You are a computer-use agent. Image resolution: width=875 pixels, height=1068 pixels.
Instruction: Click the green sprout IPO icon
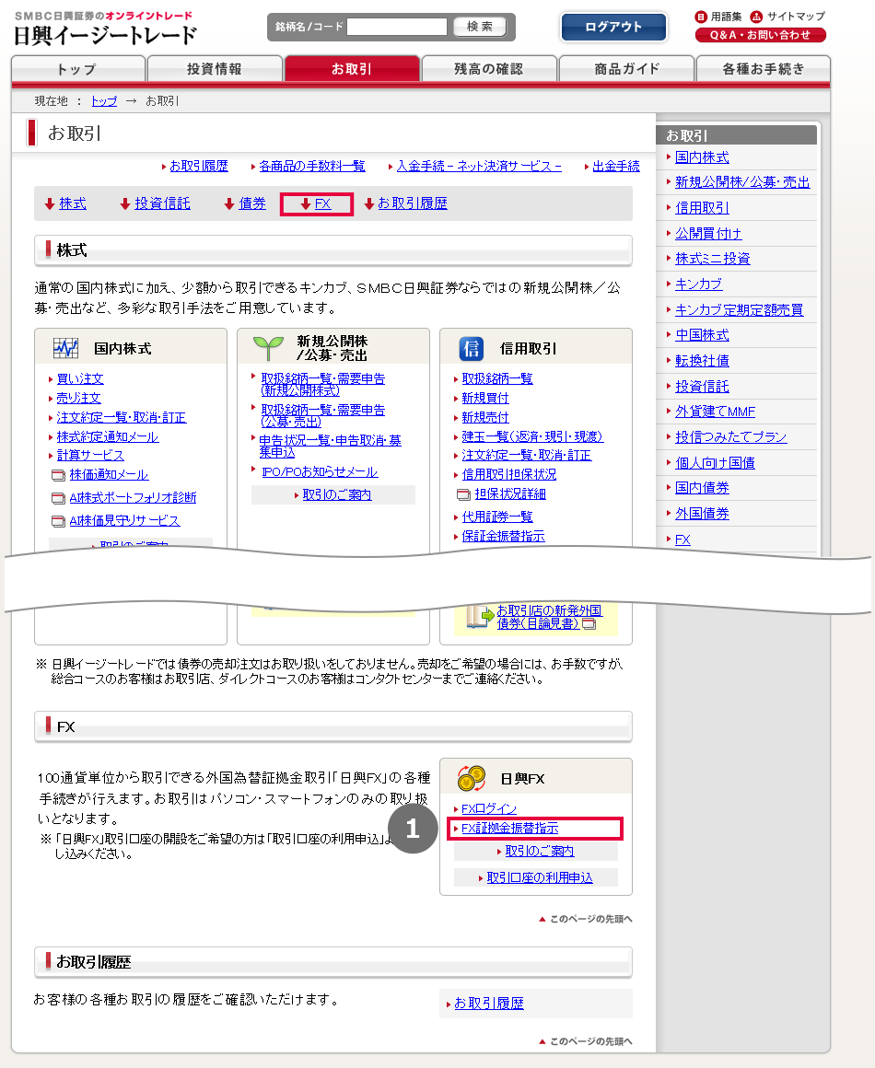(x=268, y=348)
